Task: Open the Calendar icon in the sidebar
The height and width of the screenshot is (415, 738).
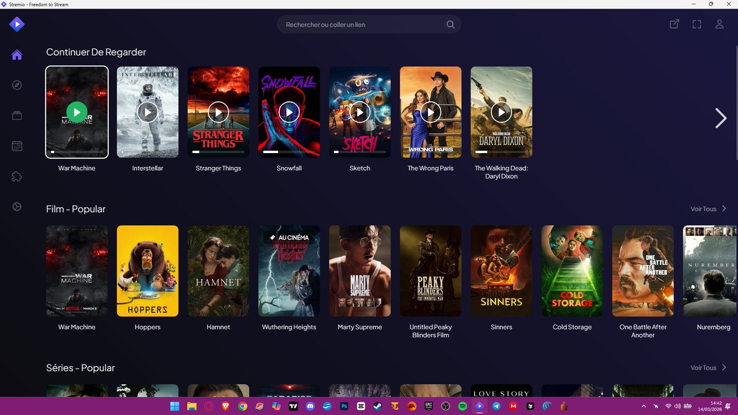Action: (17, 146)
